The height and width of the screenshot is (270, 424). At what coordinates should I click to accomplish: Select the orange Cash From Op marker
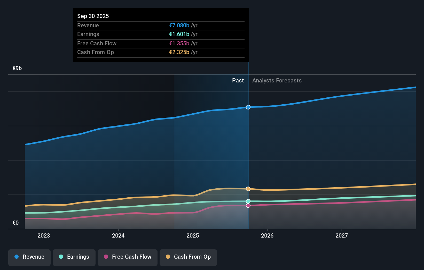coord(248,189)
